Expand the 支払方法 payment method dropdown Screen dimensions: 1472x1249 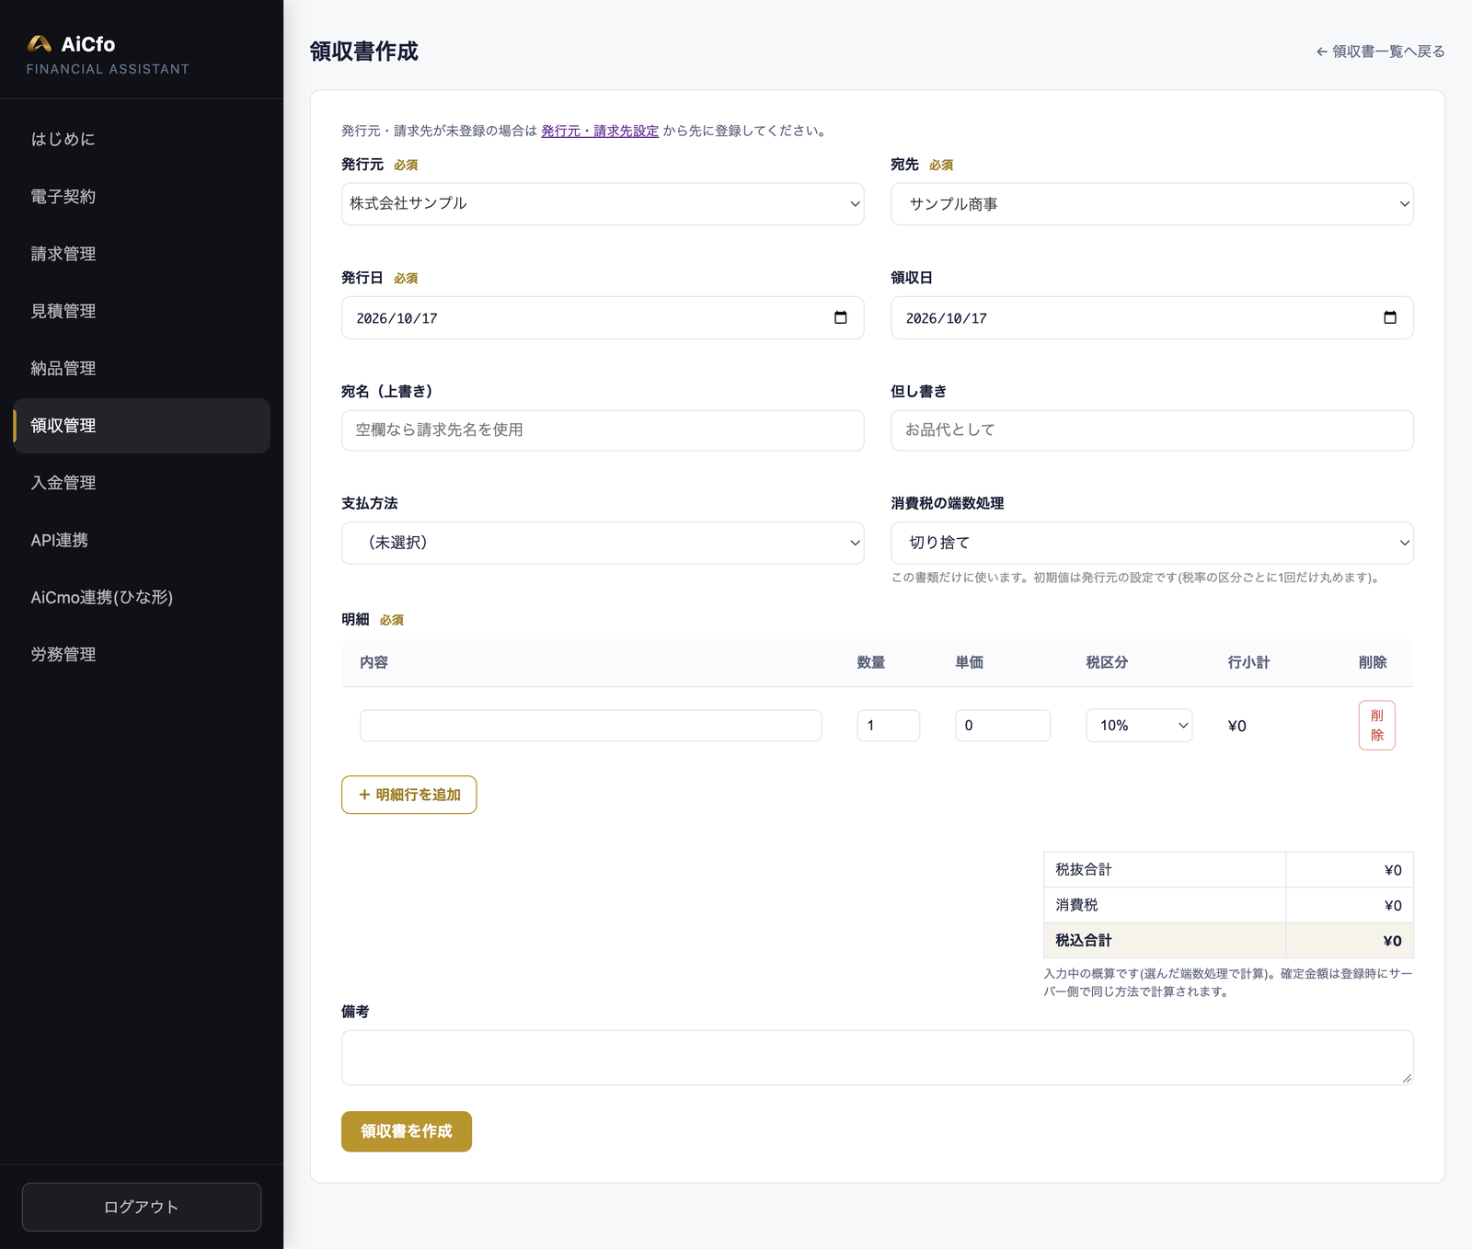(603, 543)
